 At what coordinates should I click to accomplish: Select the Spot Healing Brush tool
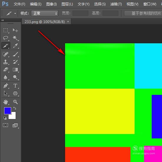click(x=6, y=54)
